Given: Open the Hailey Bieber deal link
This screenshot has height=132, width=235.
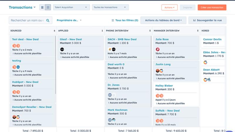Looking at the screenshot, I should tap(164, 86).
